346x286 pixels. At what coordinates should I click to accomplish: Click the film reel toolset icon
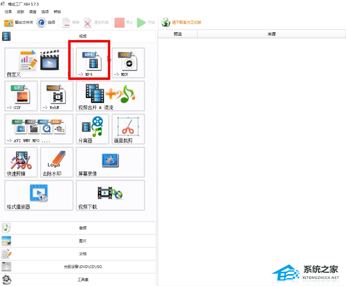coord(7,280)
